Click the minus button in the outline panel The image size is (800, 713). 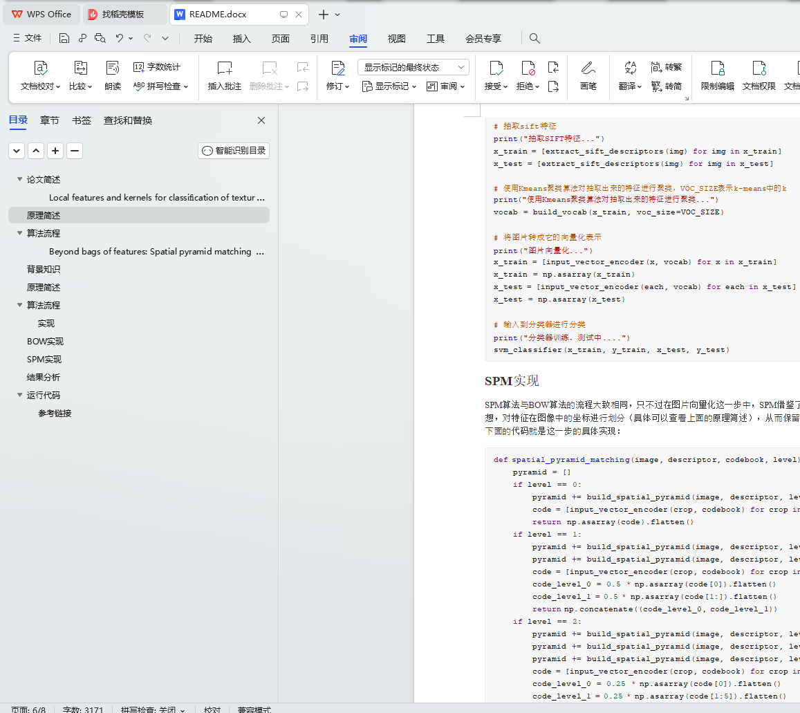pos(75,151)
